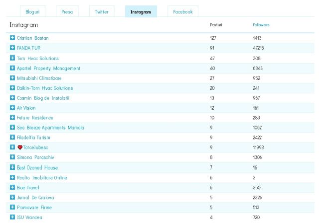Click plus icon beside Filadelfia Turism
This screenshot has width=324, height=224.
pos(12,138)
